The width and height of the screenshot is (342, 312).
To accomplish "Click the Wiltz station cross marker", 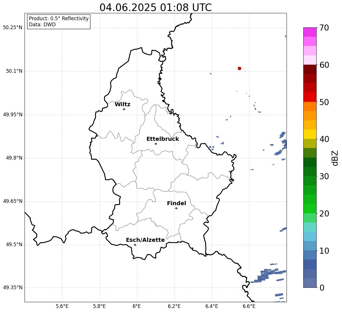I will pyautogui.click(x=124, y=109).
